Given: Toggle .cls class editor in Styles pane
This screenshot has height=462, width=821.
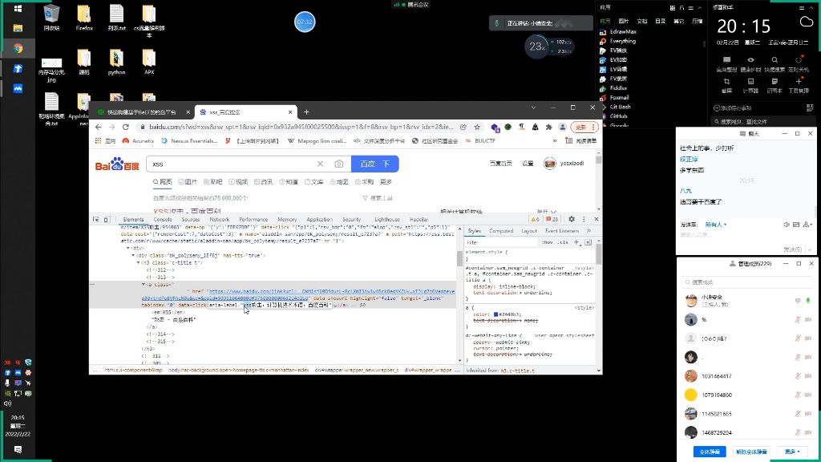Looking at the screenshot, I should click(x=563, y=242).
